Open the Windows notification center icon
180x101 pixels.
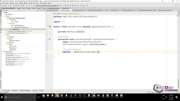coord(177,97)
